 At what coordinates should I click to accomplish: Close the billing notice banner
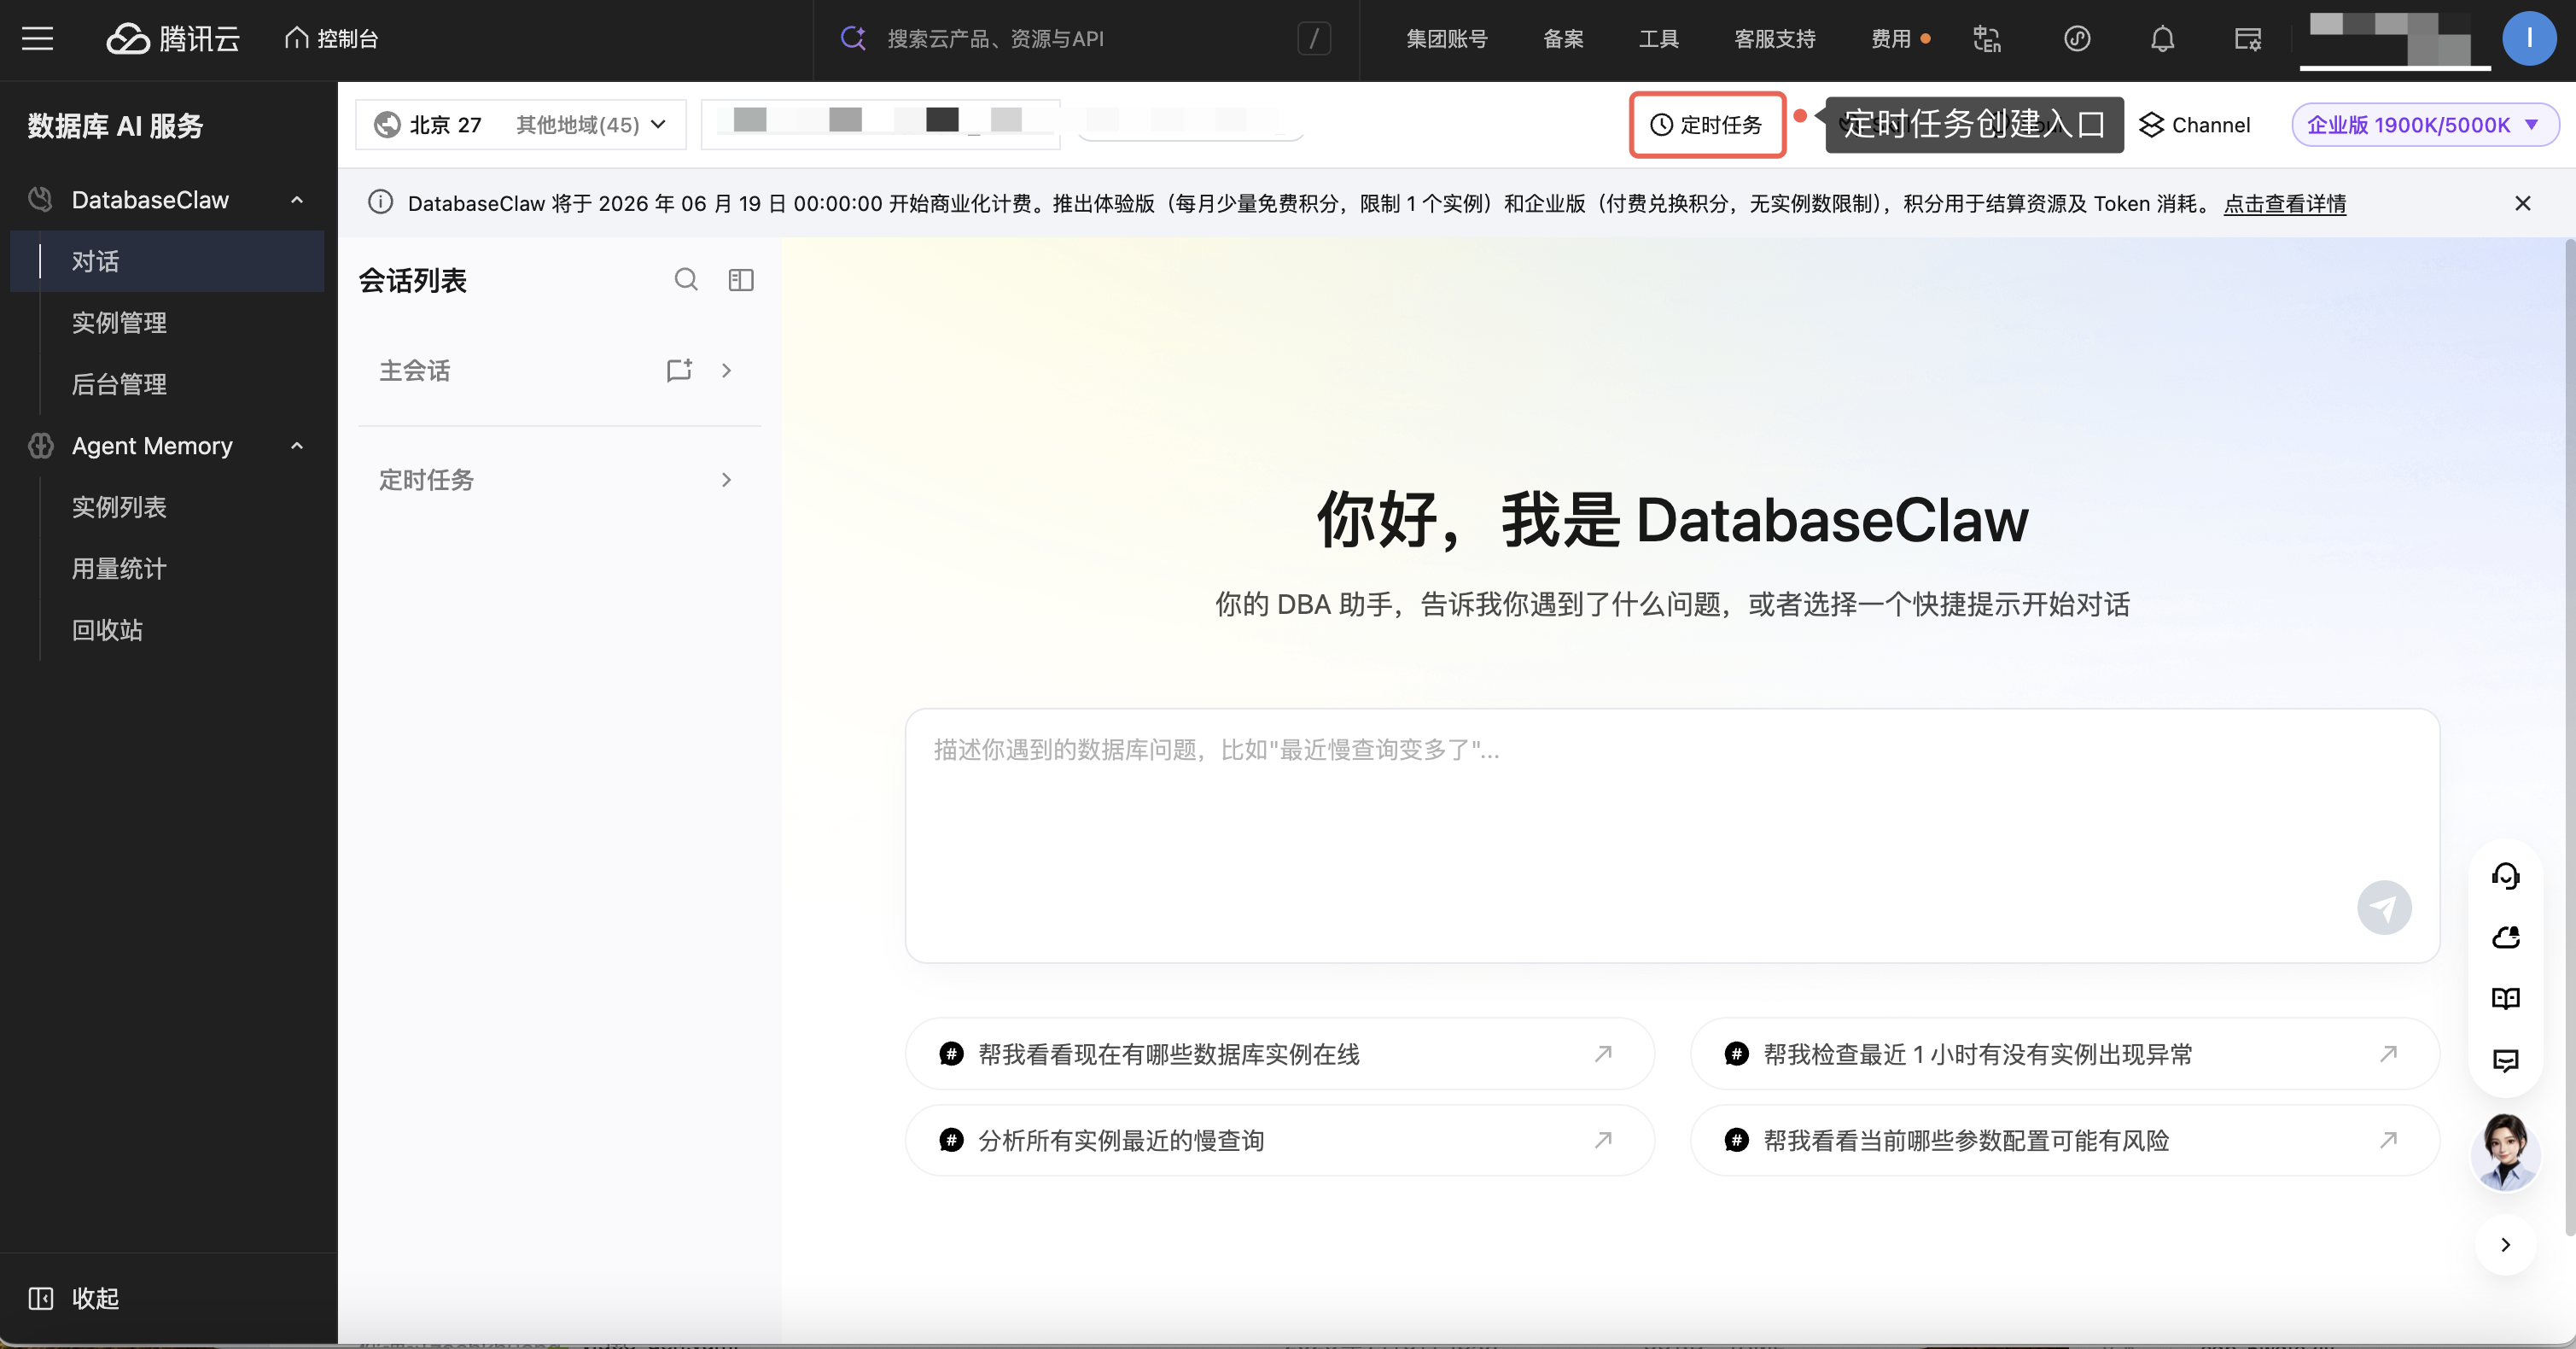2523,203
